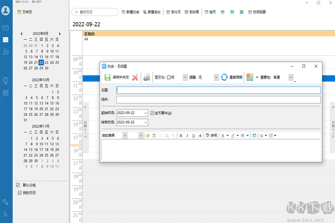Open the color category swatch in appointment toolbar
This screenshot has width=335, height=223.
(250, 77)
